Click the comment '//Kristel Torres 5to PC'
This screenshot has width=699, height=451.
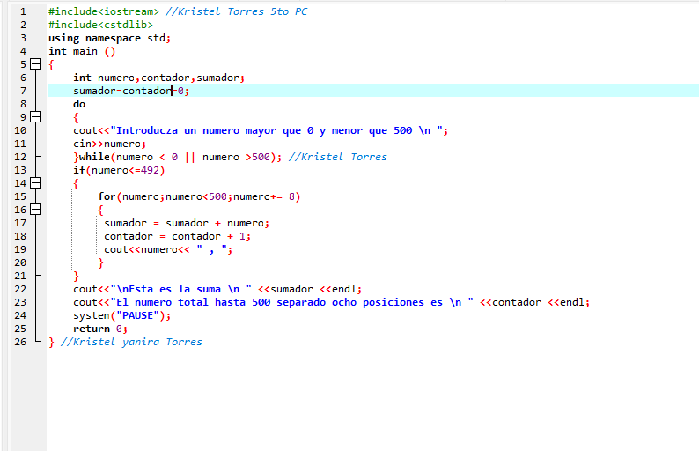236,11
